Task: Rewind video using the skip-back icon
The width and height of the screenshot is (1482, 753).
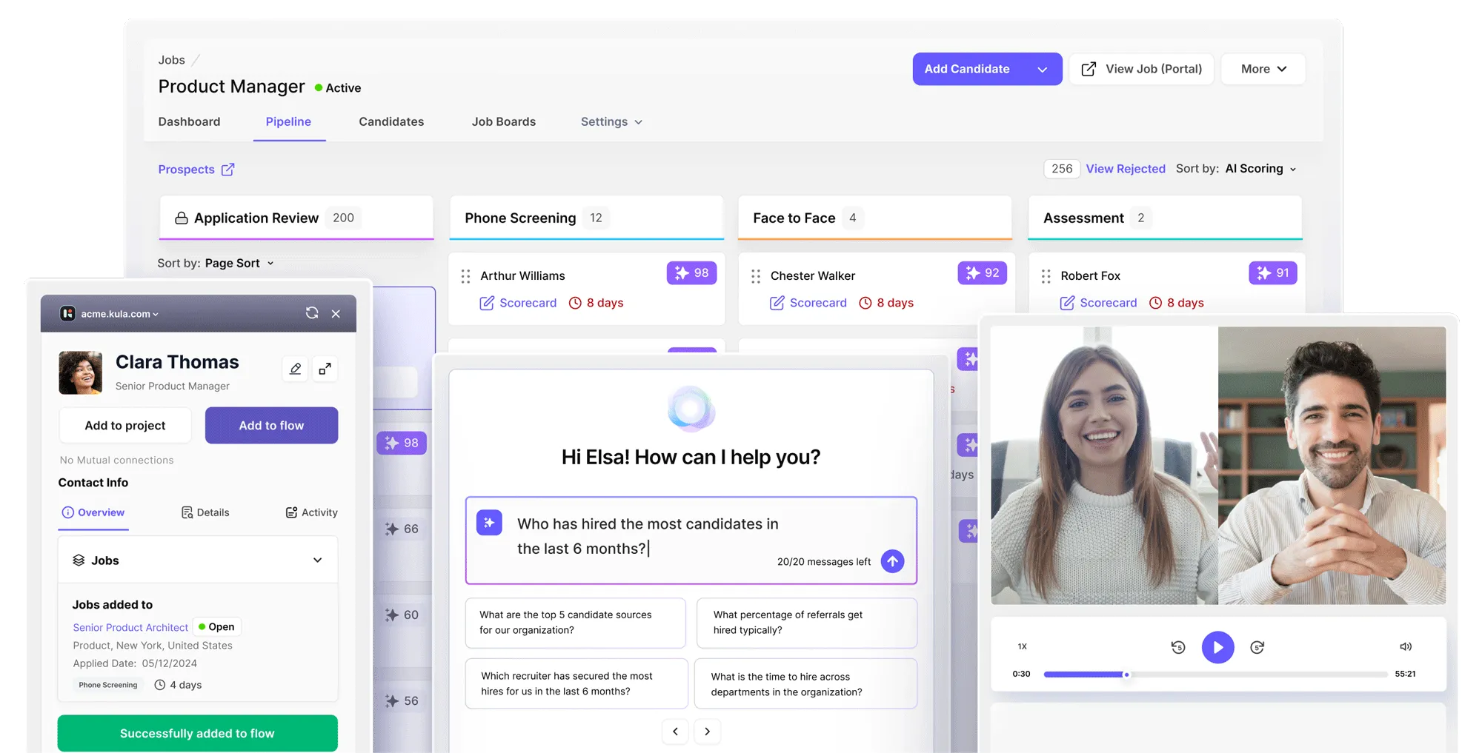Action: [1177, 647]
